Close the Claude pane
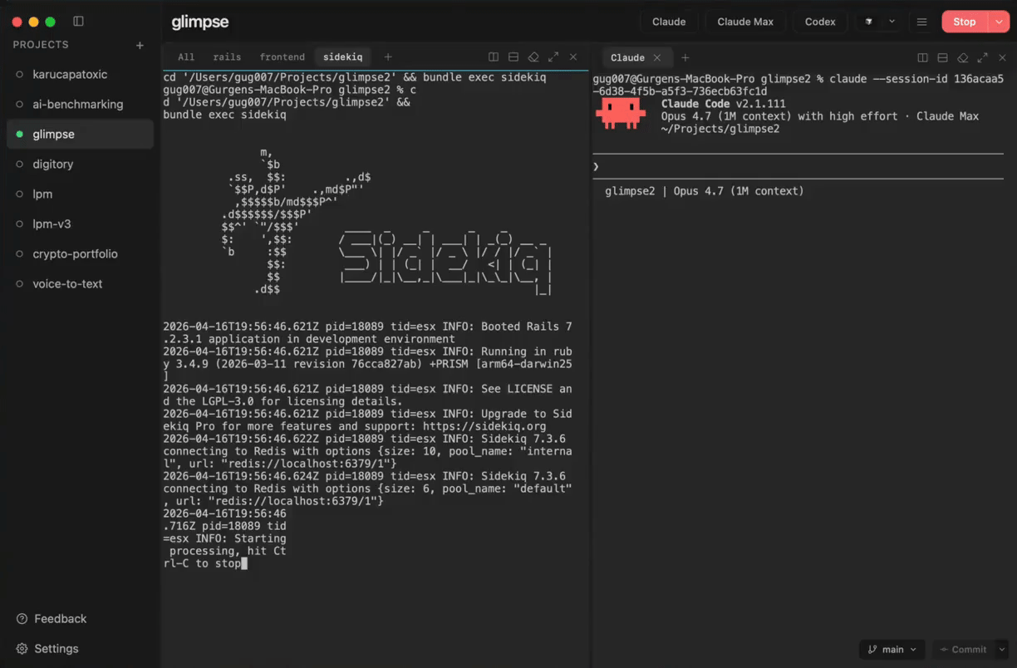Viewport: 1017px width, 668px height. coord(1002,57)
